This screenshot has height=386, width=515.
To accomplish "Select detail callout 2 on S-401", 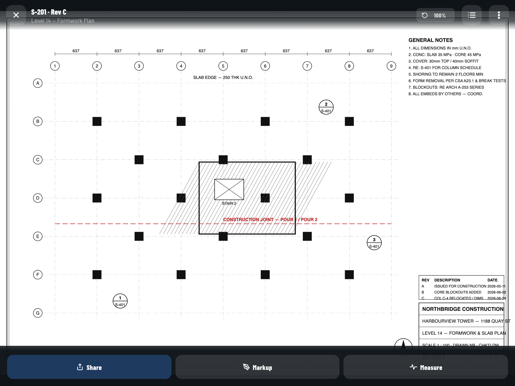I will 326,107.
